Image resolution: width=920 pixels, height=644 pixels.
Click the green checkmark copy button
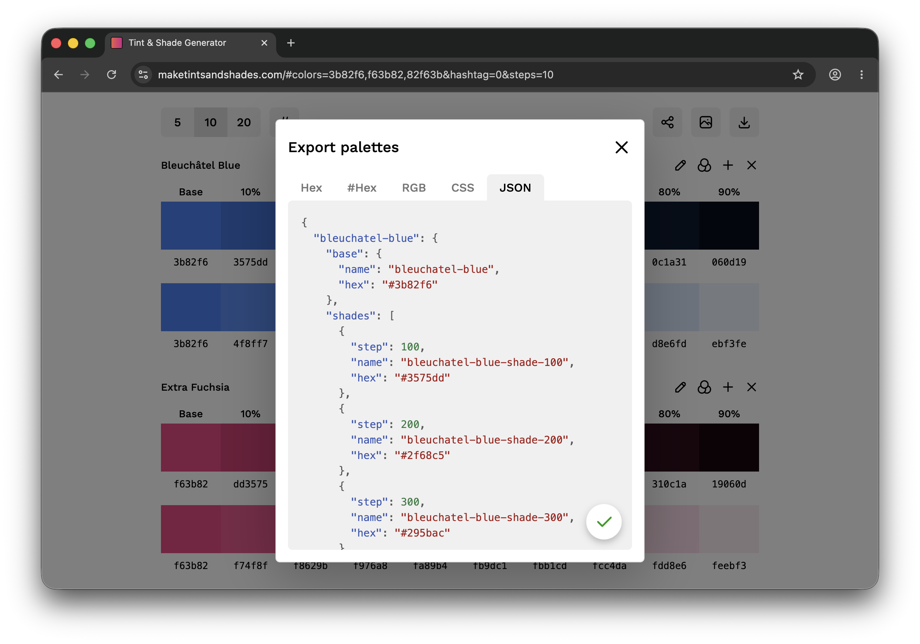[604, 521]
